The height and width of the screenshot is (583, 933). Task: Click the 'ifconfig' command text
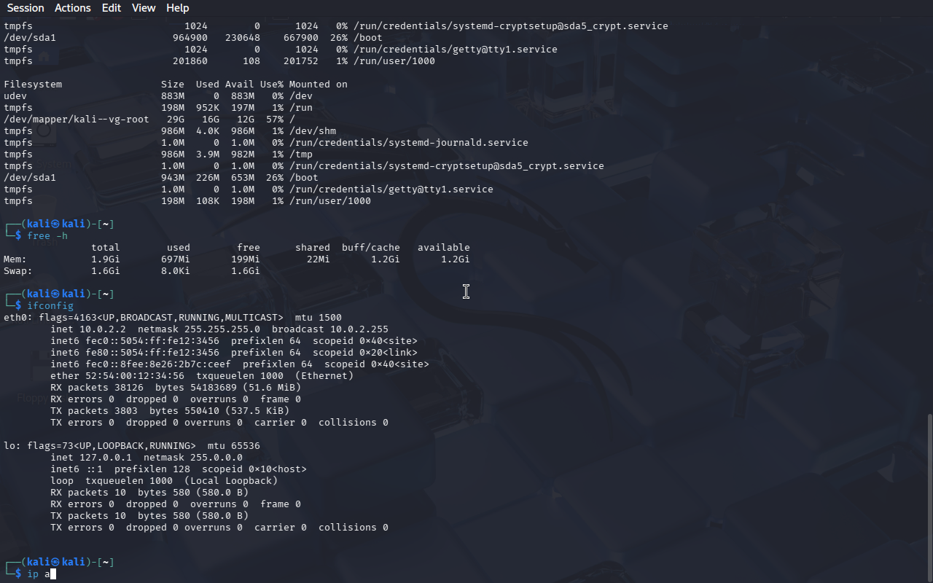(50, 306)
